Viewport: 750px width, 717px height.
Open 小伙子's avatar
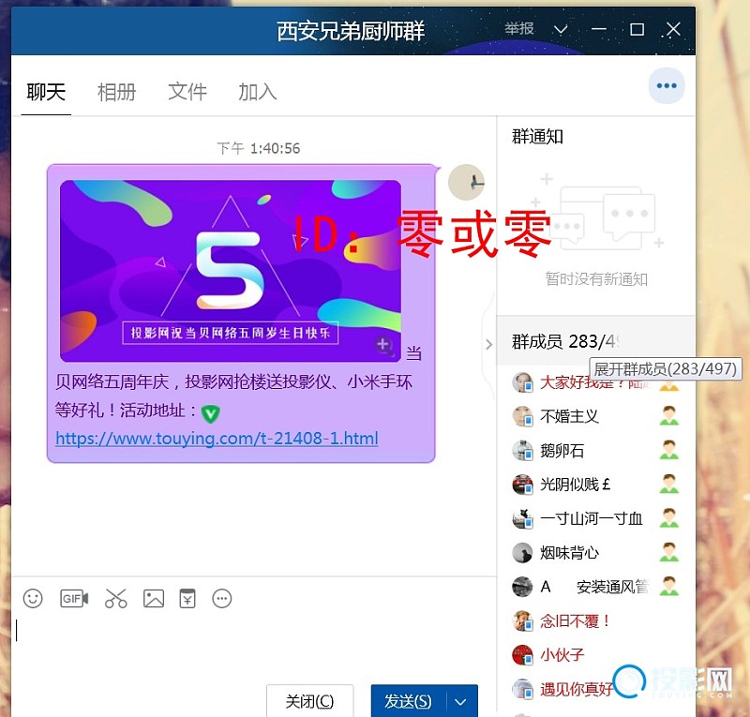click(522, 655)
